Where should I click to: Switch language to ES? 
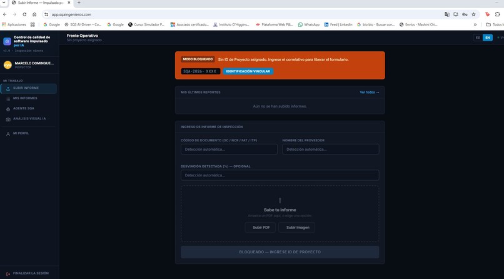478,38
